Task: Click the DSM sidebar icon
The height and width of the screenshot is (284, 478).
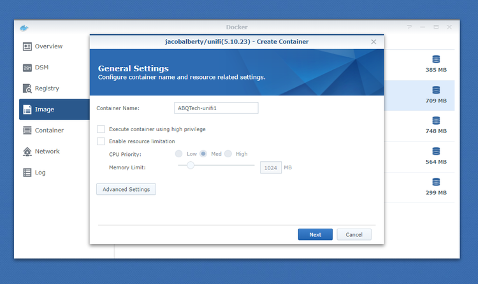Action: coord(27,67)
